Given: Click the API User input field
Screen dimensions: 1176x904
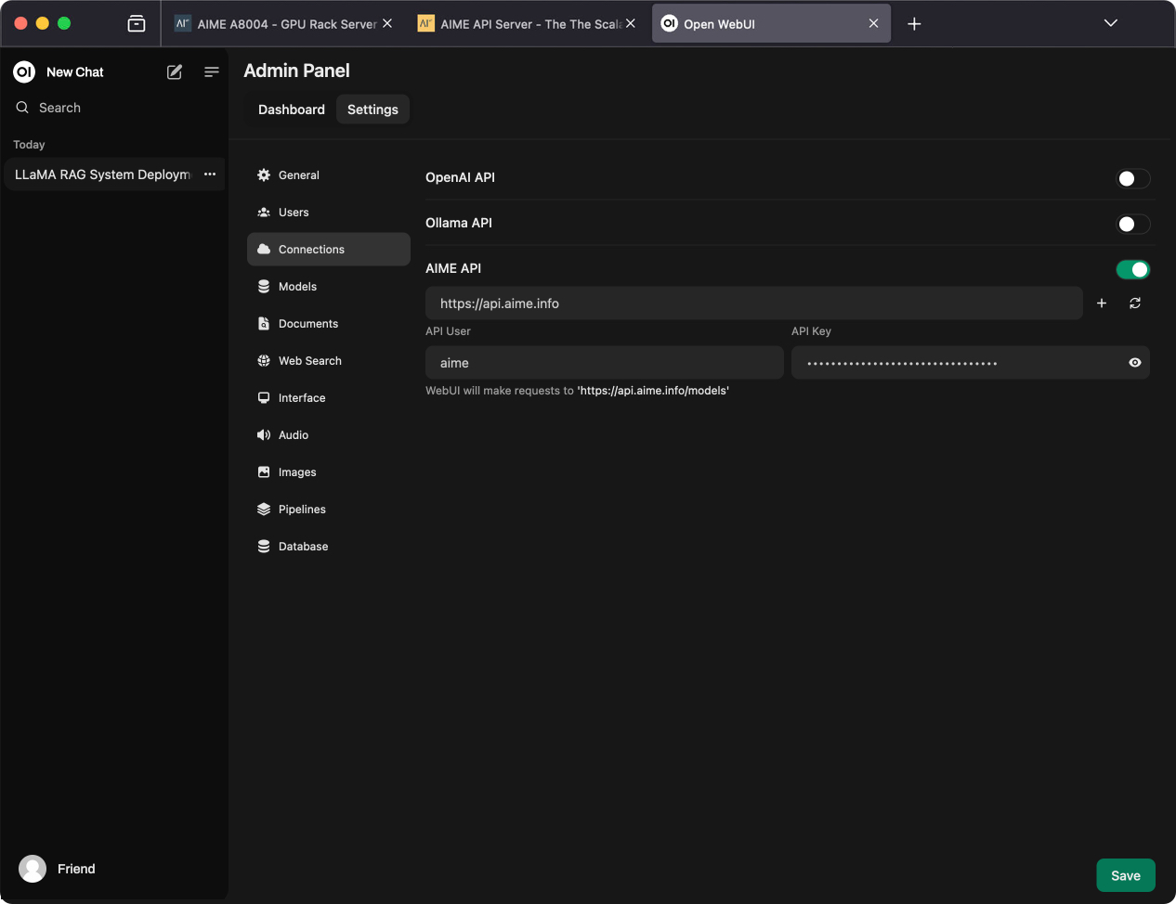Looking at the screenshot, I should 605,363.
